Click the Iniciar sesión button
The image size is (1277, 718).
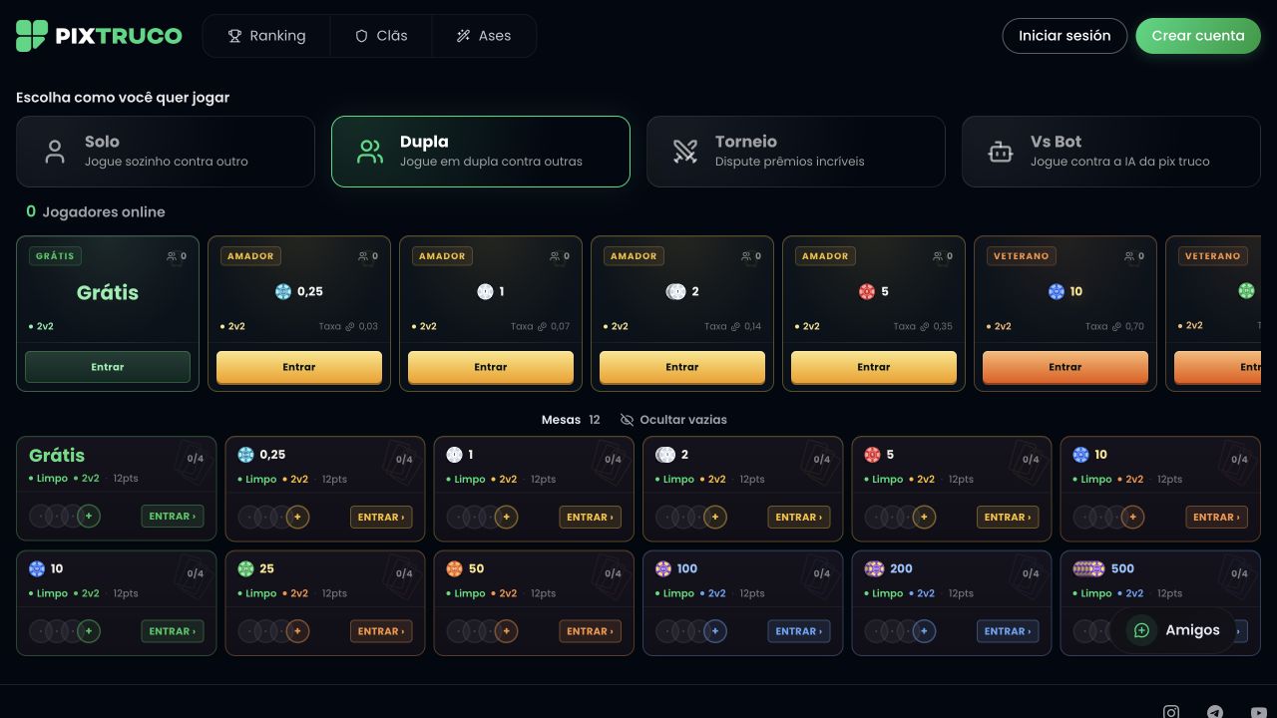(x=1064, y=36)
